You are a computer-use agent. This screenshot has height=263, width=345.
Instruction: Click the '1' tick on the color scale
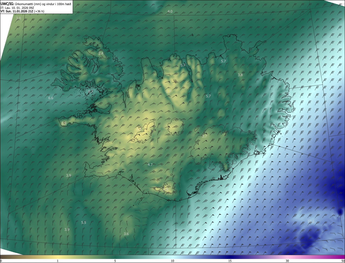[58, 261]
